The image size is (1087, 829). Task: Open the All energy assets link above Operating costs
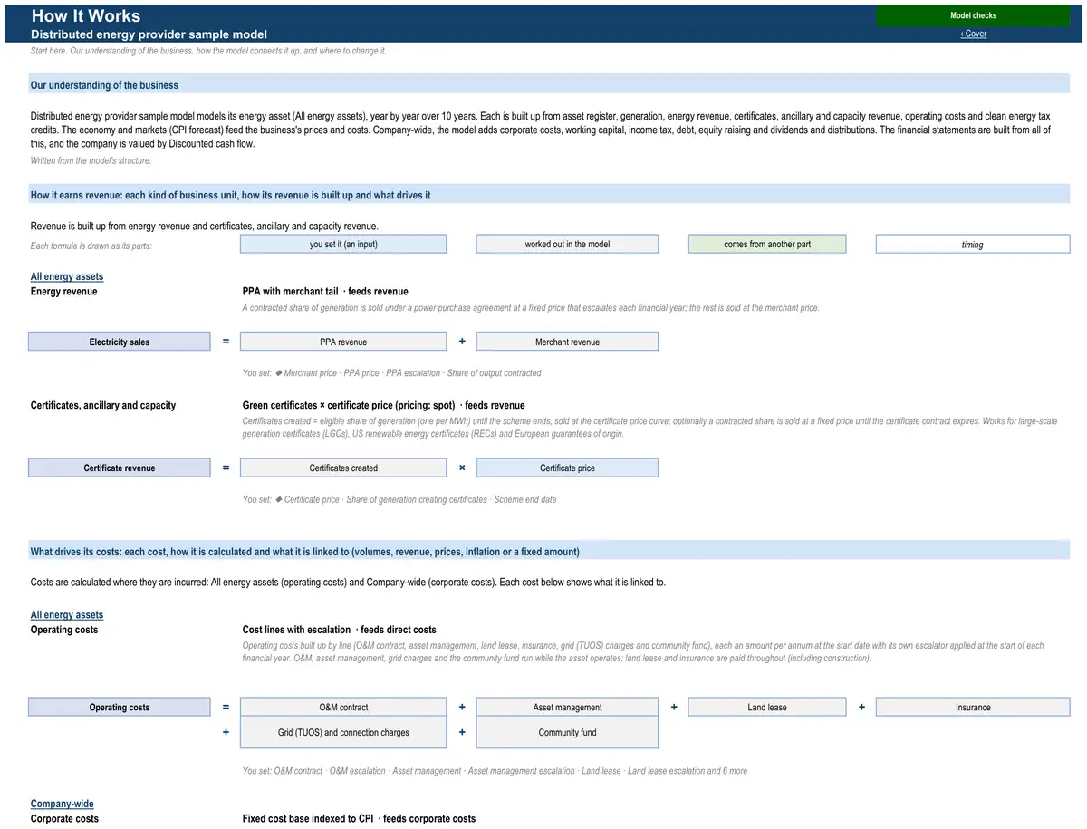click(x=67, y=615)
